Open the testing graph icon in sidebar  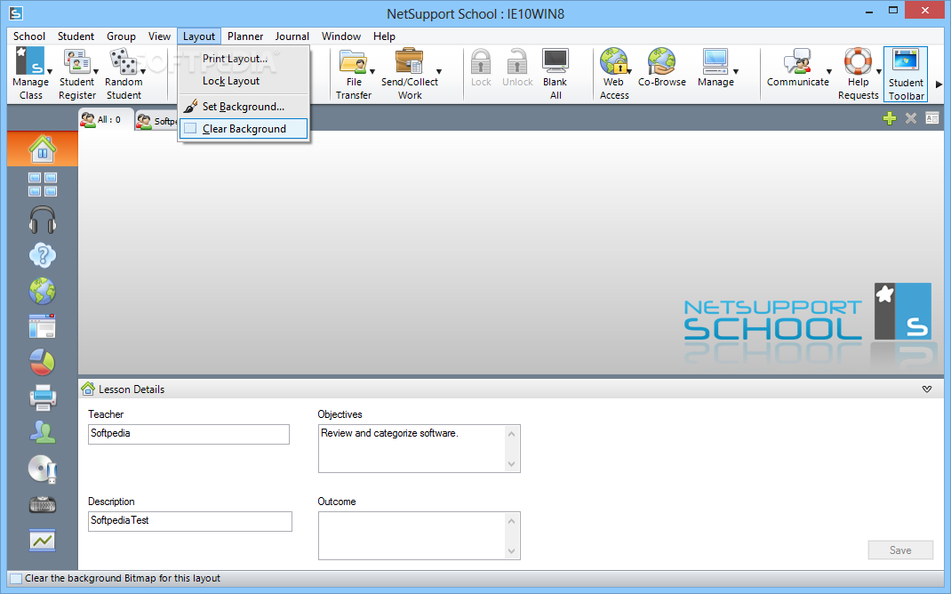point(43,540)
